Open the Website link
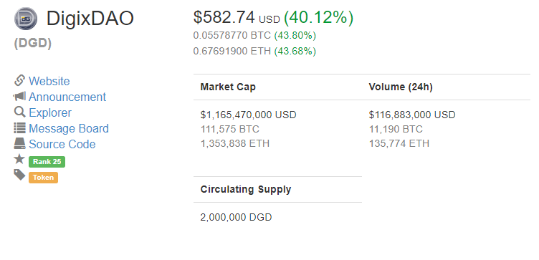Screen dimensions: 539x260 [49, 81]
